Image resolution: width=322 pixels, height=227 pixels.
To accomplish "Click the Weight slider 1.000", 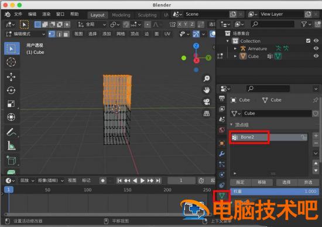I will pos(275,191).
